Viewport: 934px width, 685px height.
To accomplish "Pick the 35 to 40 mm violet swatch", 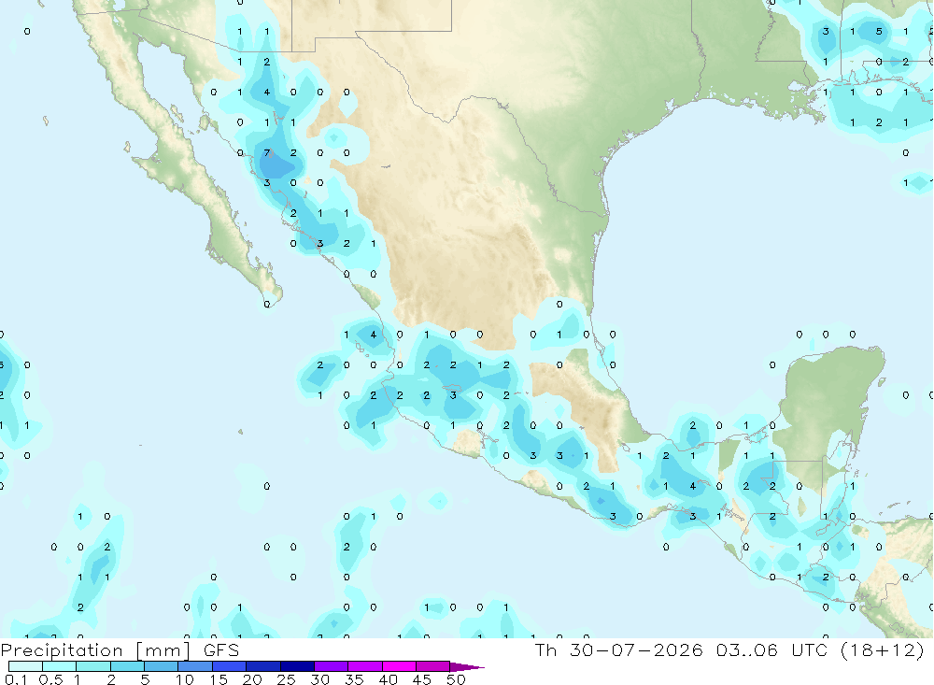I will [365, 666].
